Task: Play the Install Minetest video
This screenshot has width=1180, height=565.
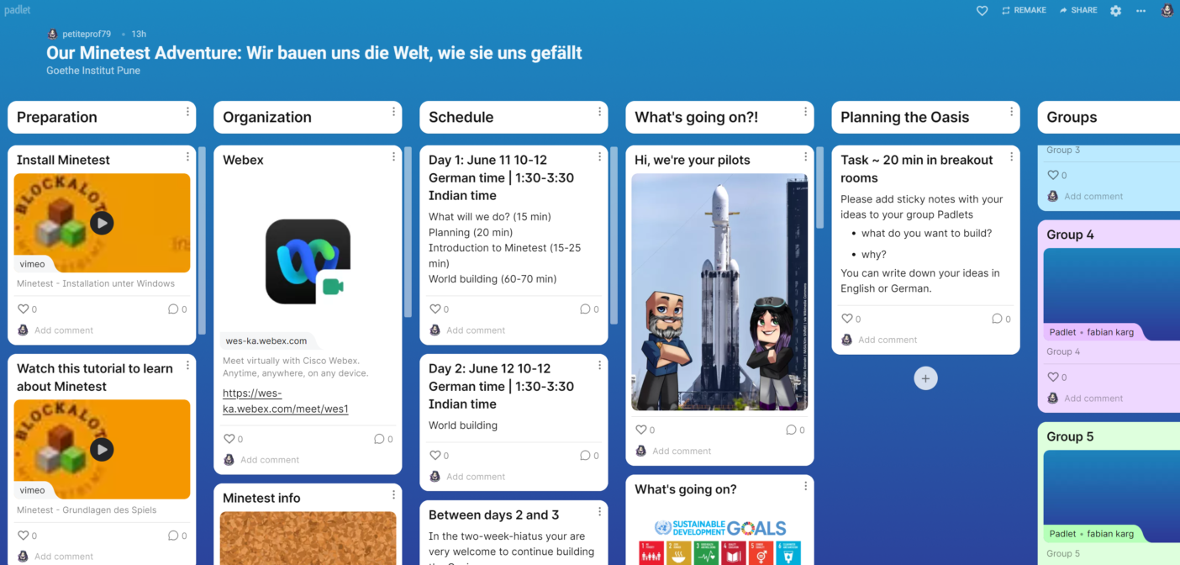Action: click(102, 223)
